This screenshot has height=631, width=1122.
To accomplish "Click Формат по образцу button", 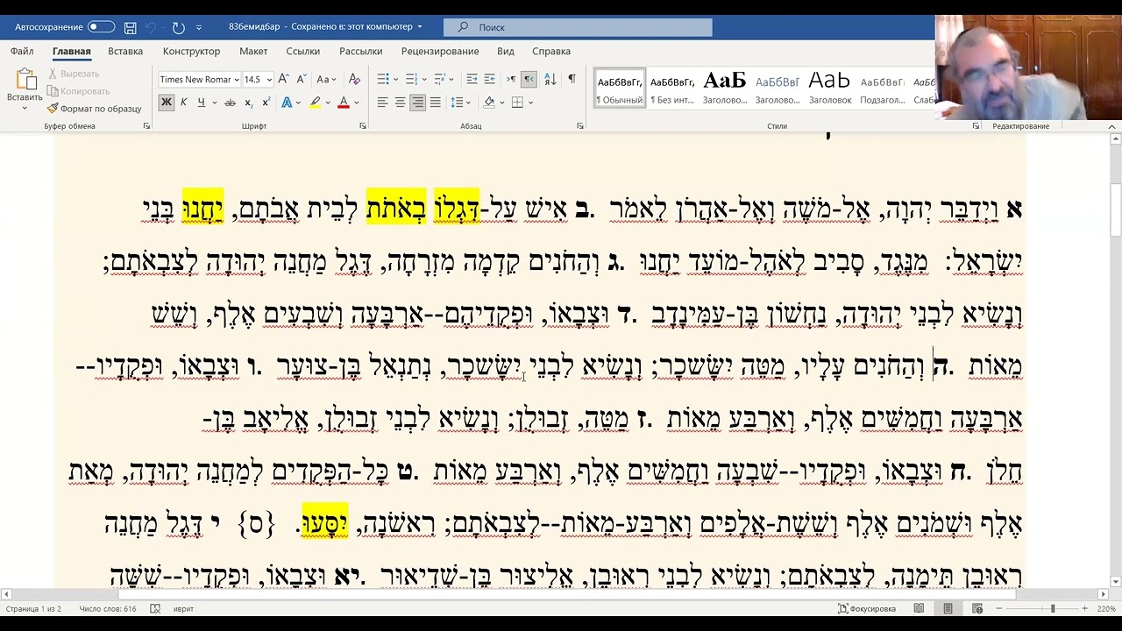I will click(x=95, y=109).
